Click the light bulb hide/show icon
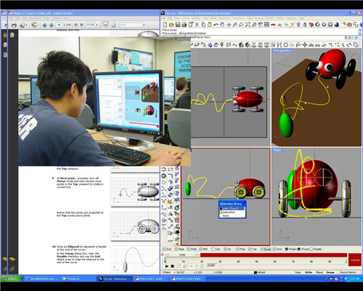The width and height of the screenshot is (363, 291). pyautogui.click(x=298, y=25)
